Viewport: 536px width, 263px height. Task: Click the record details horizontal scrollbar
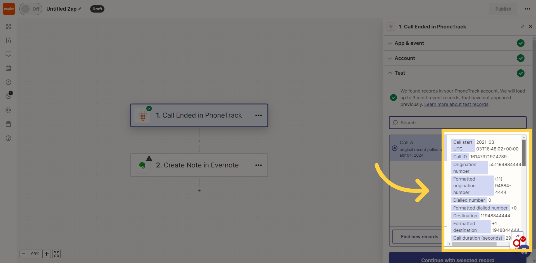click(474, 244)
